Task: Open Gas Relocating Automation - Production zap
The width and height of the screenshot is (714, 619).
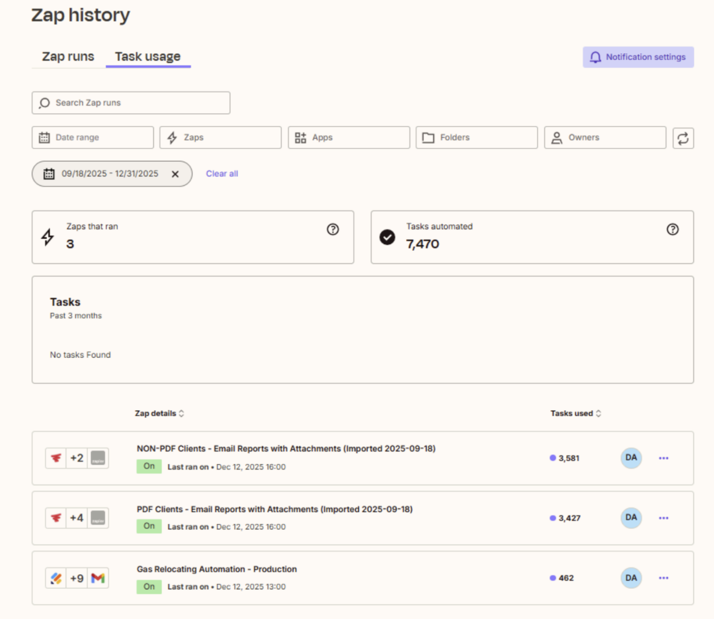Action: (217, 569)
